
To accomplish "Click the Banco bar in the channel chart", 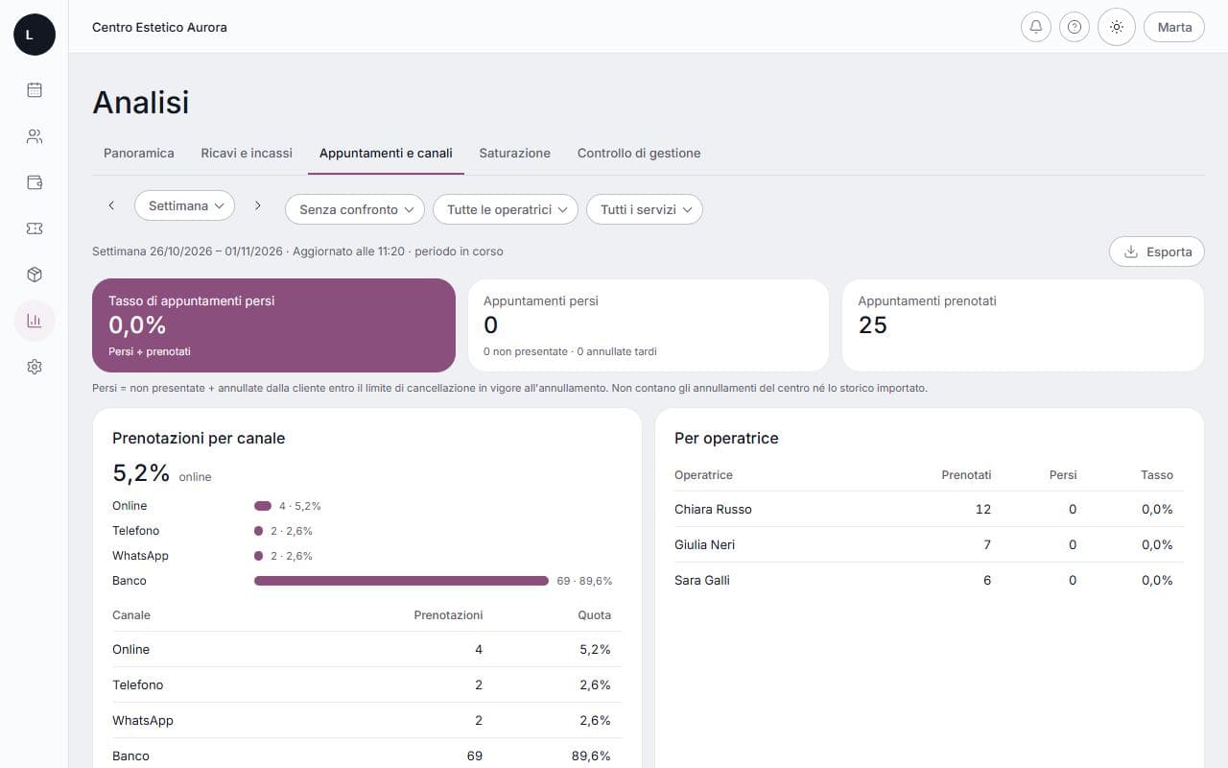I will pyautogui.click(x=401, y=581).
